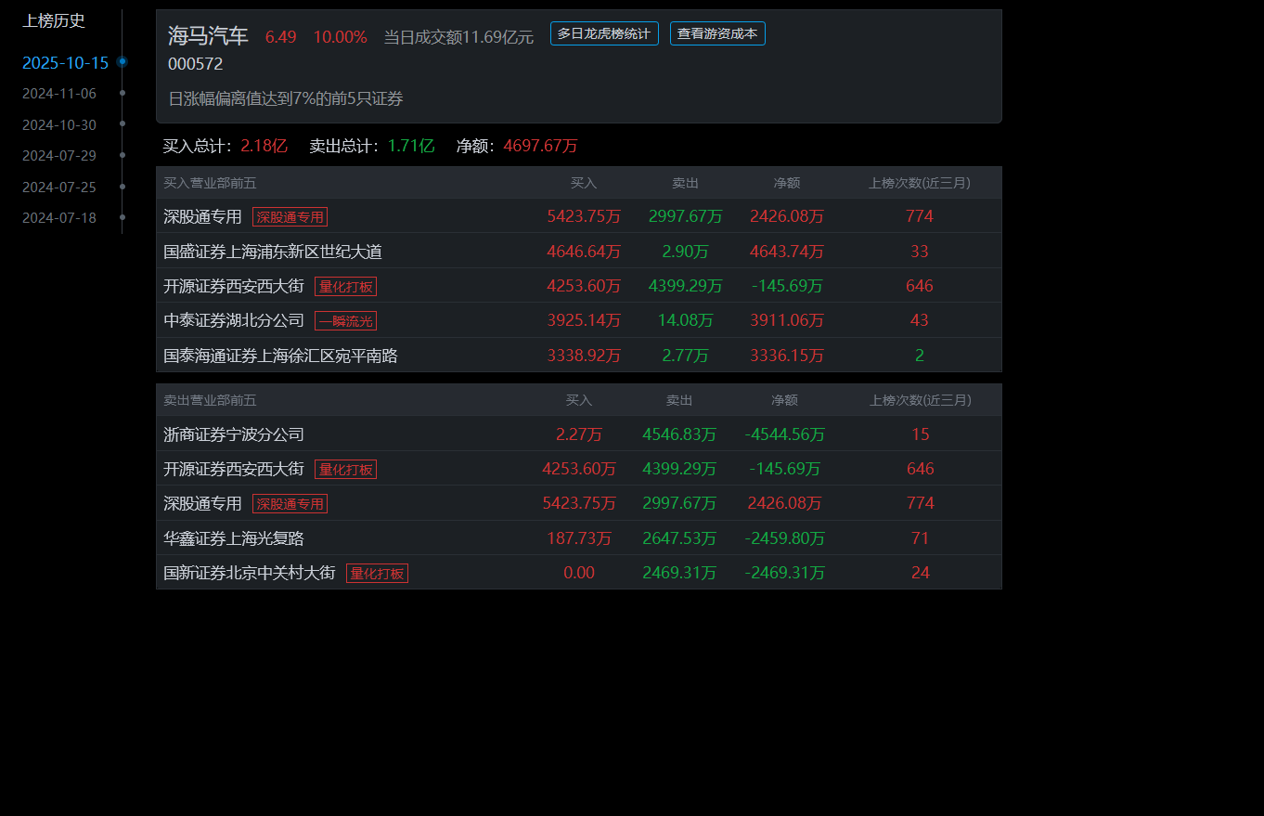Select date 2024-10-30 in history
This screenshot has height=816, width=1264.
pos(59,124)
